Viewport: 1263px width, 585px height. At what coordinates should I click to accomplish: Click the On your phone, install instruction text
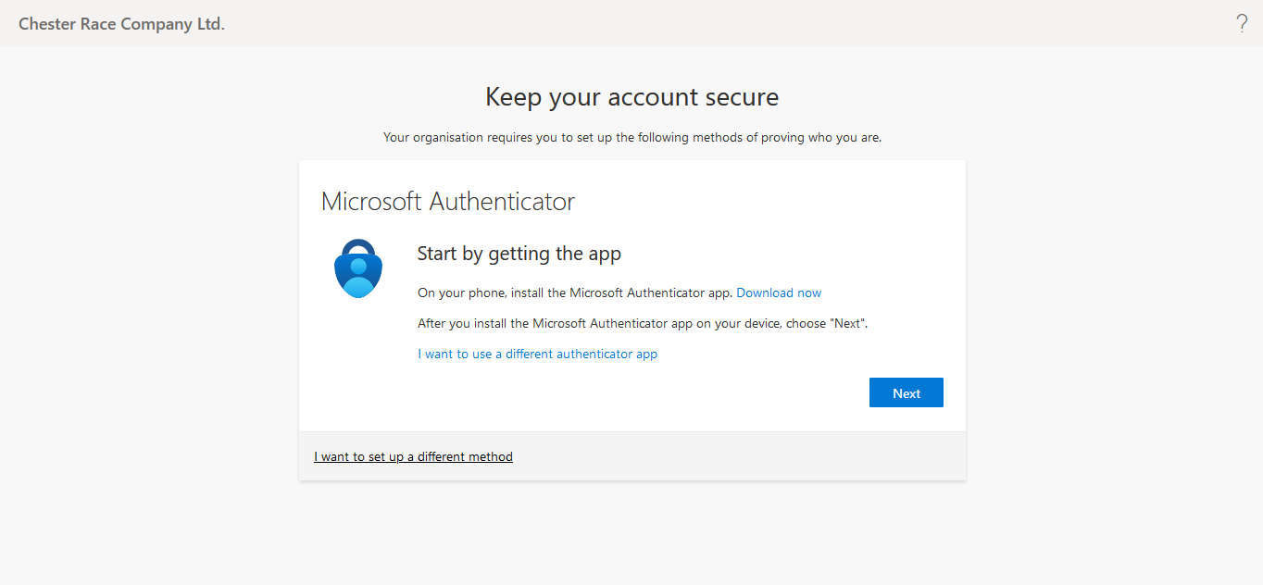click(x=574, y=292)
